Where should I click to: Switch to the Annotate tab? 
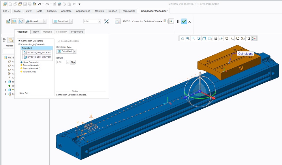pos(66,11)
